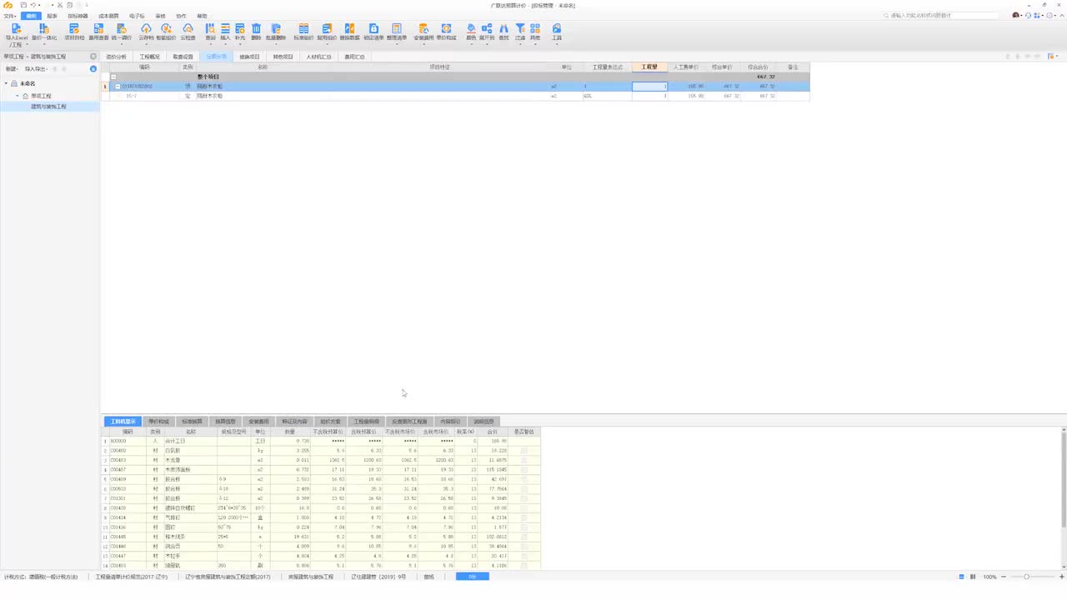The width and height of the screenshot is (1067, 600).
Task: Open the 标准组价 tool
Action: tap(303, 32)
